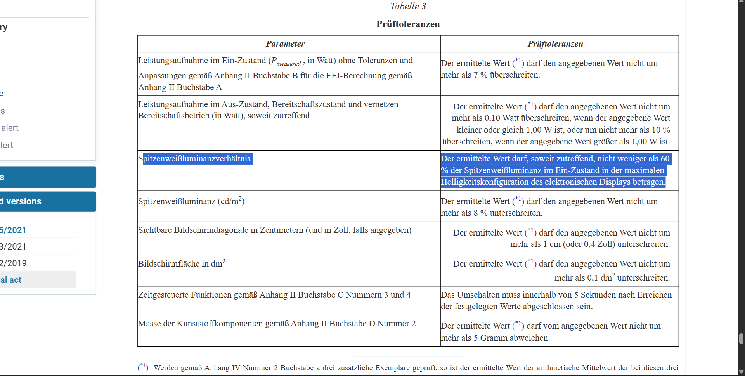Viewport: 745px width, 376px height.
Task: Open the 3/2021 version link
Action: tap(13, 246)
